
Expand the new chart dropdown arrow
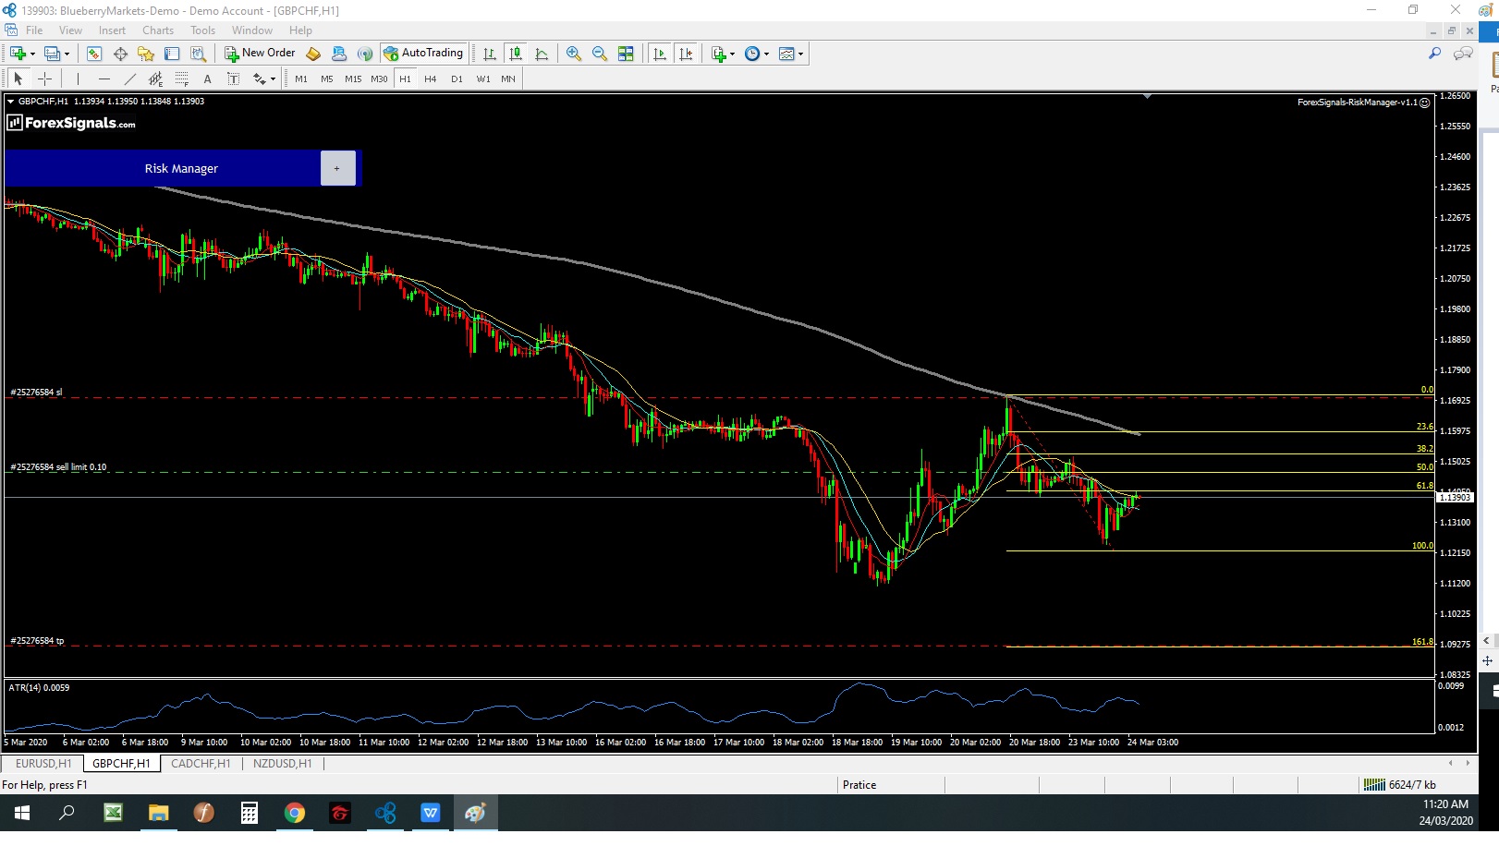click(32, 54)
